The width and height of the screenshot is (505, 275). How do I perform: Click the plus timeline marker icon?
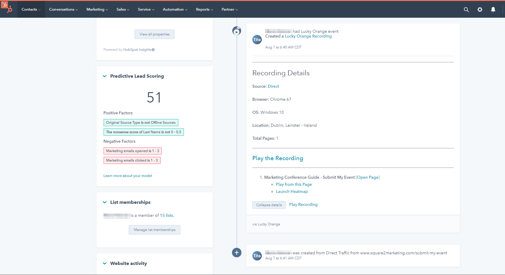click(x=237, y=253)
